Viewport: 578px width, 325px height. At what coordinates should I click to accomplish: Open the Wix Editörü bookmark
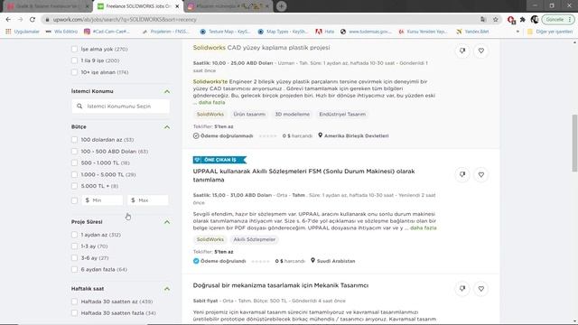coord(61,32)
